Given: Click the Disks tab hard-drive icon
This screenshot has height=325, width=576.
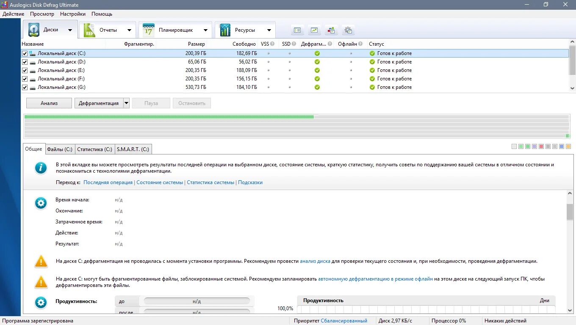Looking at the screenshot, I should (34, 30).
